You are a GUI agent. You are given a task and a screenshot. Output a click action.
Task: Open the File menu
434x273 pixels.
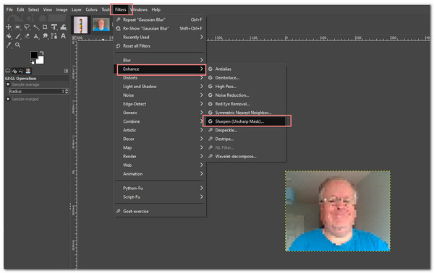(9, 9)
